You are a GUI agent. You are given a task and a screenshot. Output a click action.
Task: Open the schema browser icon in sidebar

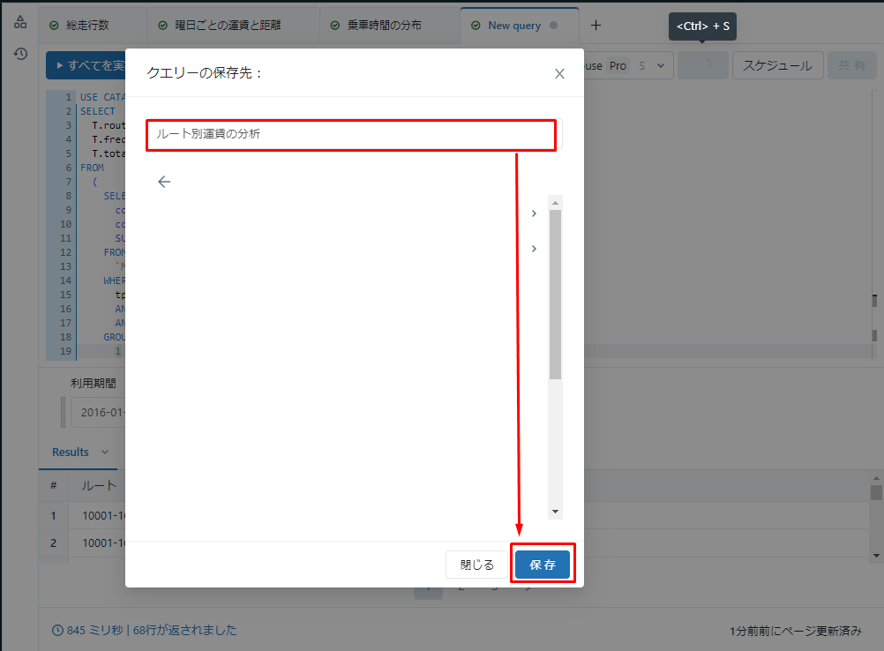tap(20, 22)
